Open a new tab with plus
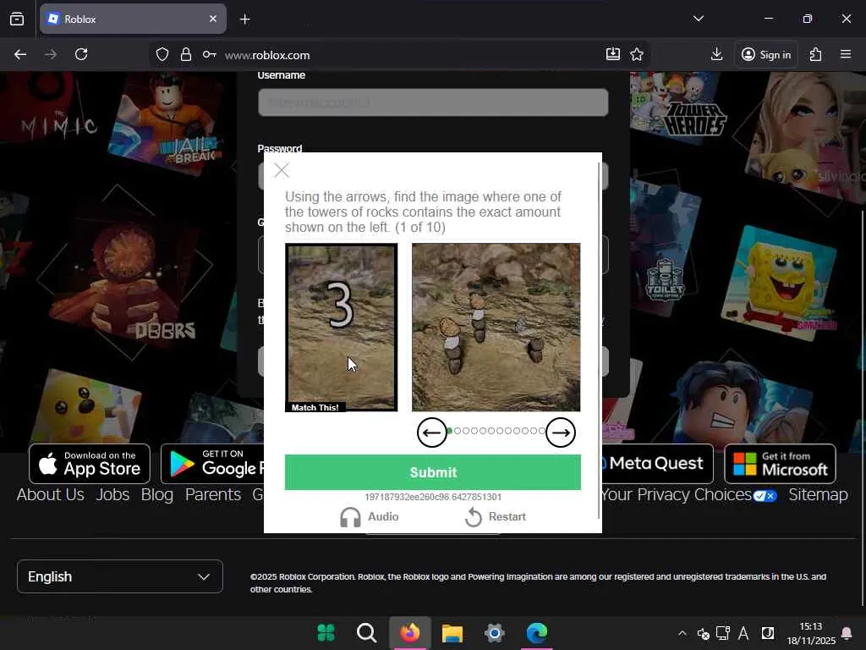The height and width of the screenshot is (650, 866). click(244, 19)
